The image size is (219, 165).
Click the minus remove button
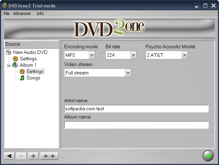tap(21, 156)
